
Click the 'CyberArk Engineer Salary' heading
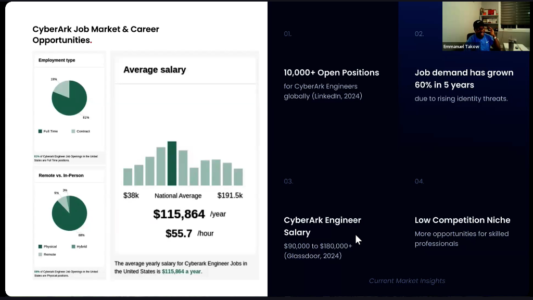tap(323, 226)
